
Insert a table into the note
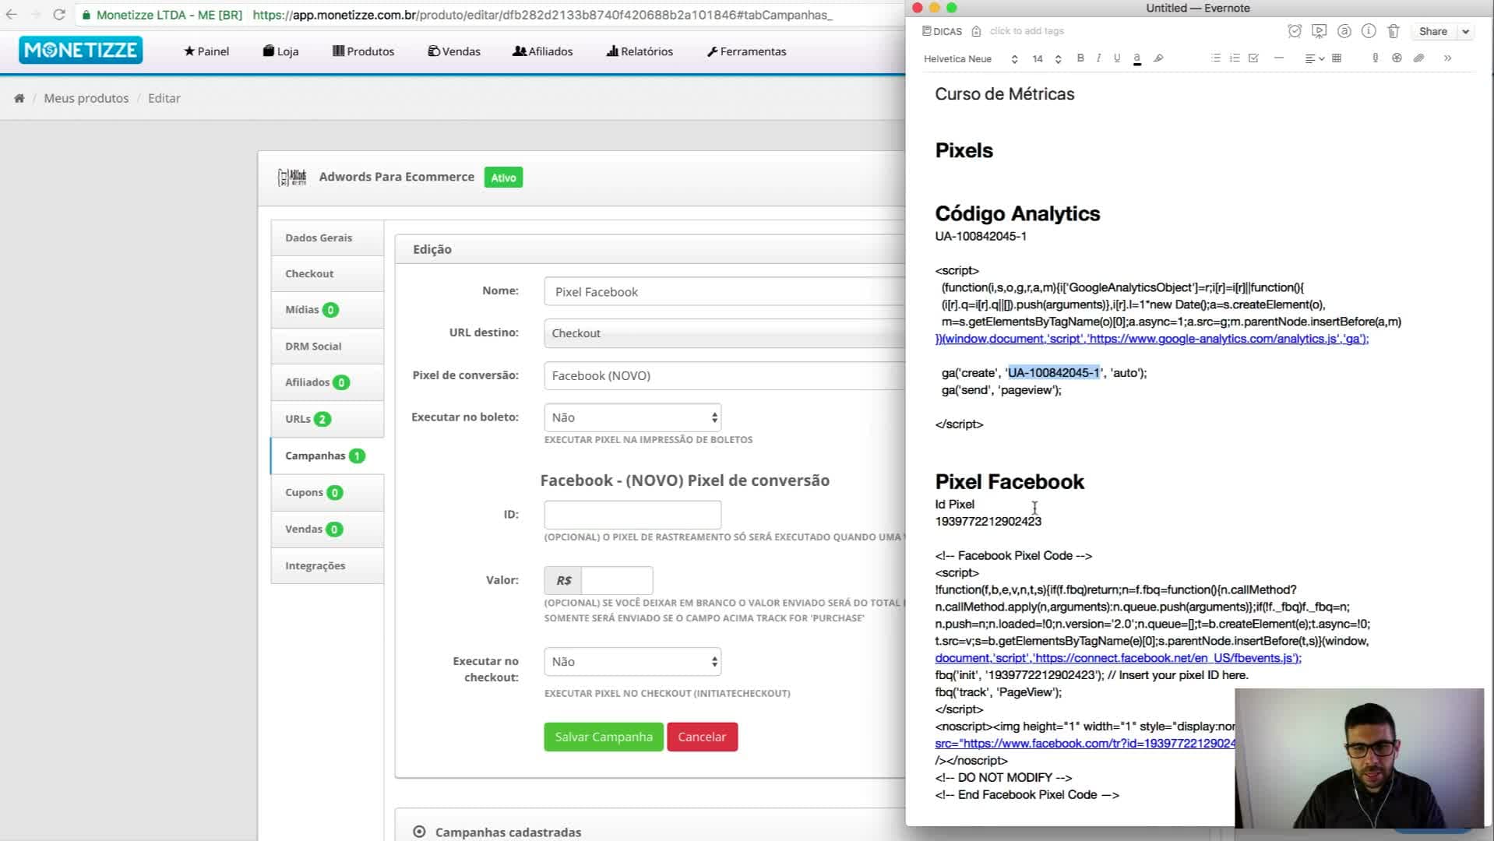[x=1337, y=58]
